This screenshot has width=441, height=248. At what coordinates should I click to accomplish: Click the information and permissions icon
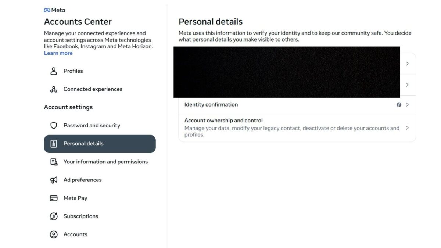tap(54, 162)
